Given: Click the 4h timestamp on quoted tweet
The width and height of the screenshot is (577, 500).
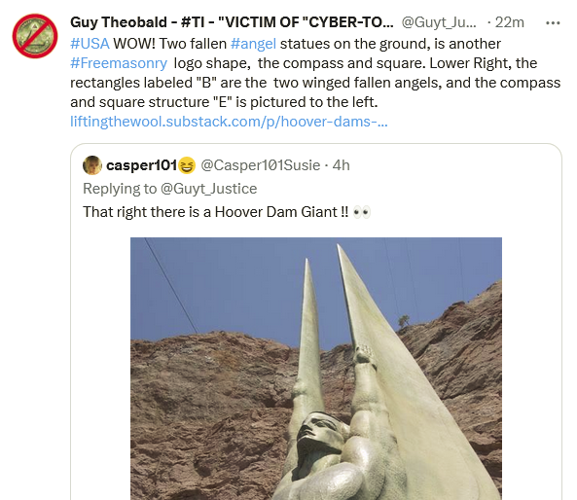Looking at the screenshot, I should pos(342,165).
